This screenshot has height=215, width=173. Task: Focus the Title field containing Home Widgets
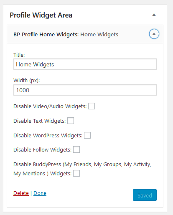pos(85,64)
